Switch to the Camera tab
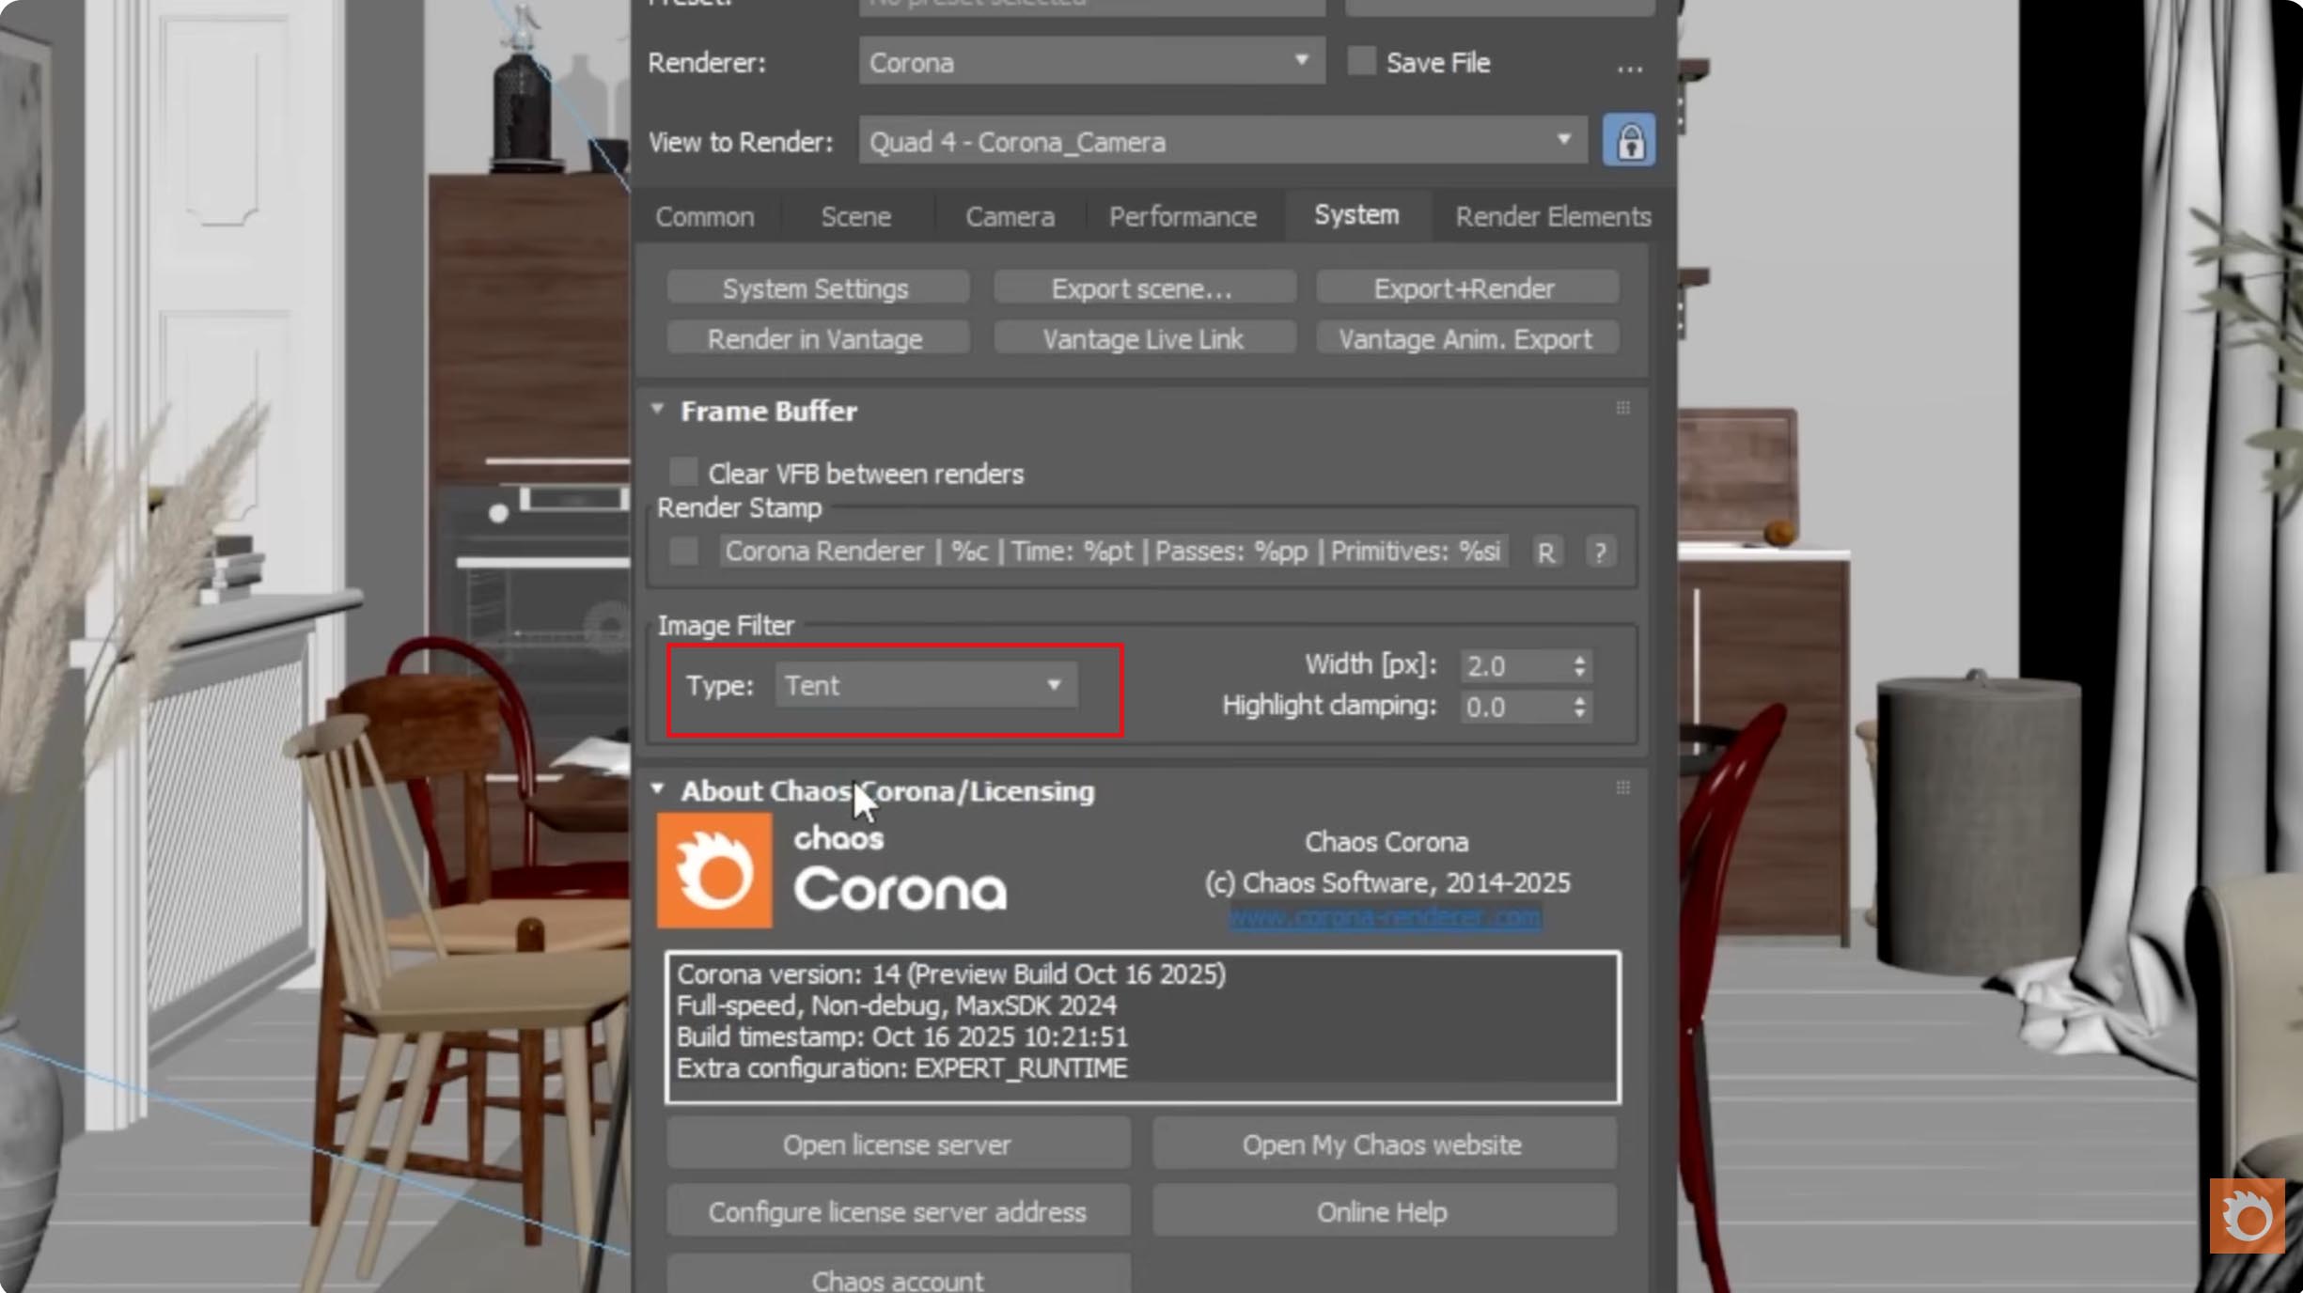Screen dimensions: 2303x1293 1010,217
